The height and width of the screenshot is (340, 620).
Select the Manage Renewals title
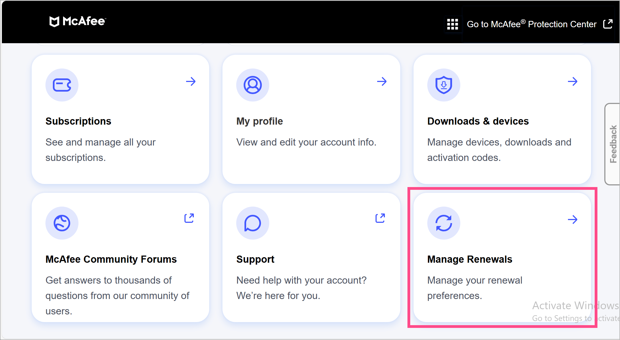point(469,259)
